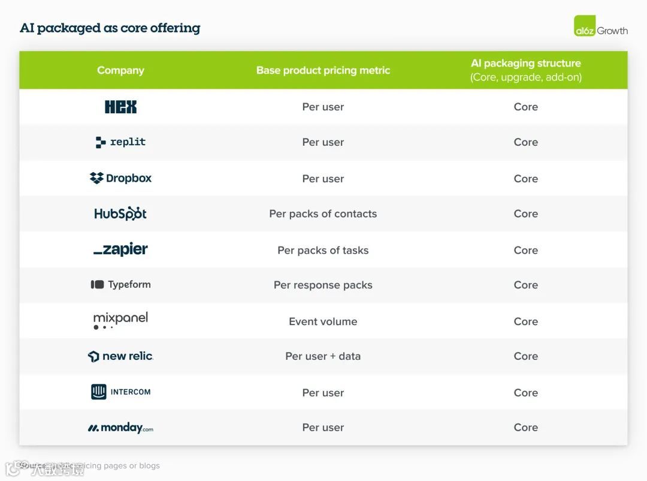Select the 'Per response packs' cell
This screenshot has height=481, width=647.
click(x=323, y=285)
